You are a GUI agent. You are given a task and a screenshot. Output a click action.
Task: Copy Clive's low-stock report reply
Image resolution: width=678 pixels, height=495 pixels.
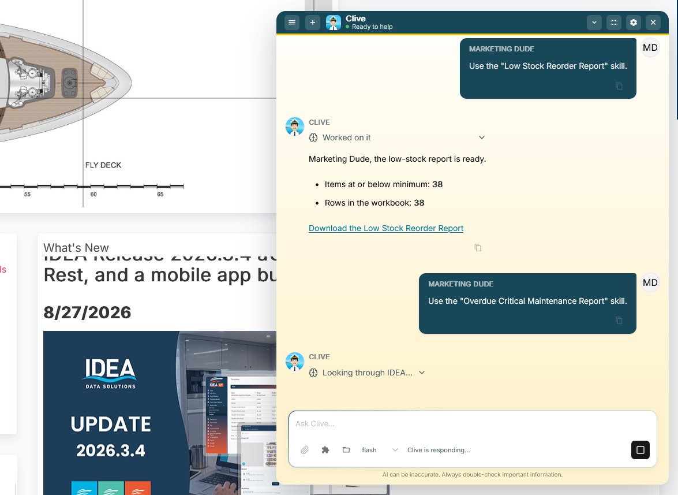coord(478,247)
